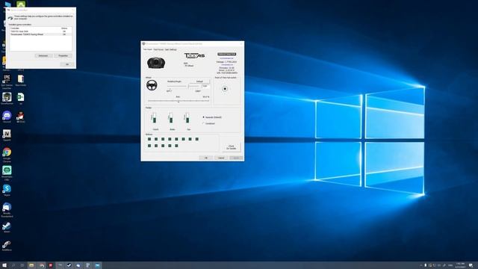The height and width of the screenshot is (269, 478).
Task: Click Apply in the Thrustmaster control panel
Action: point(236,158)
